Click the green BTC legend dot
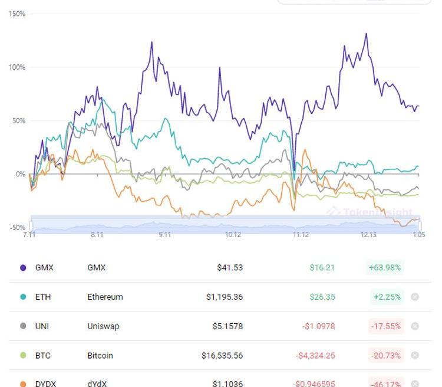This screenshot has height=387, width=442. (23, 355)
